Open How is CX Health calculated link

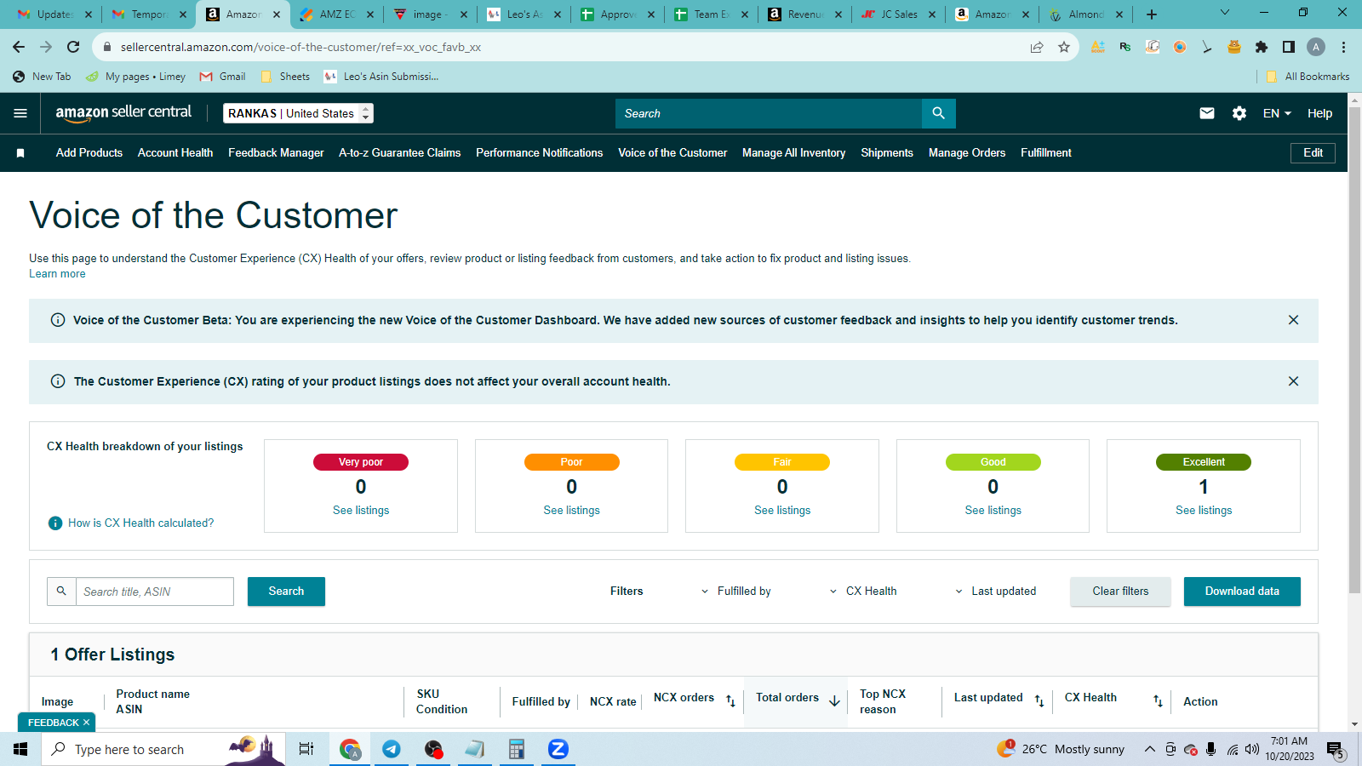point(141,523)
